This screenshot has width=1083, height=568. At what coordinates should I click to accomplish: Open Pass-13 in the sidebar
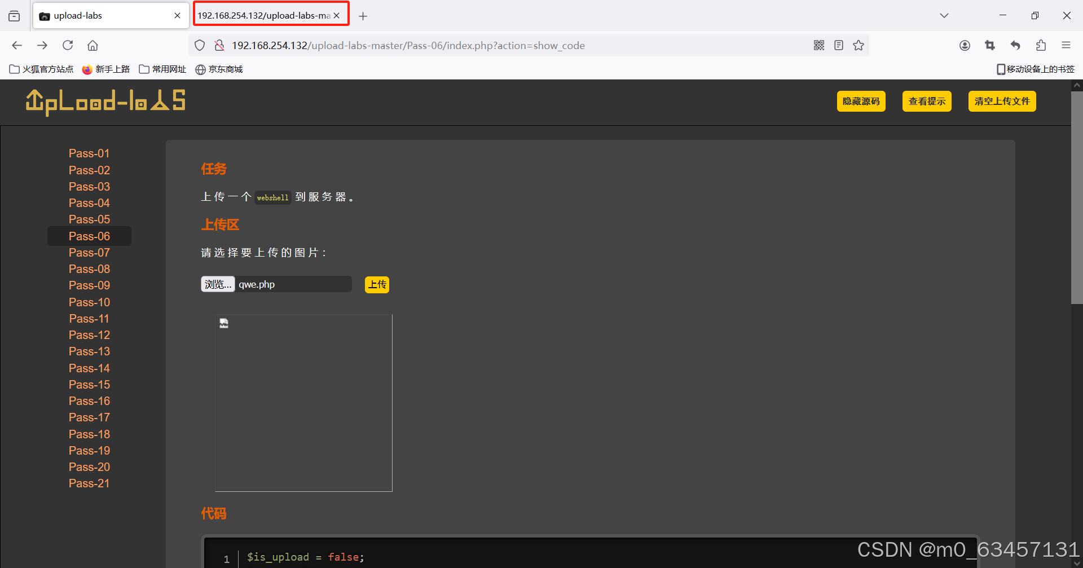tap(89, 351)
